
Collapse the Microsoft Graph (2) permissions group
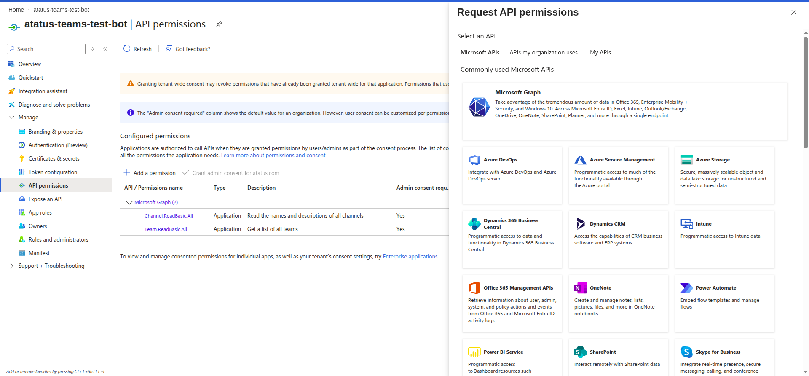coord(129,202)
